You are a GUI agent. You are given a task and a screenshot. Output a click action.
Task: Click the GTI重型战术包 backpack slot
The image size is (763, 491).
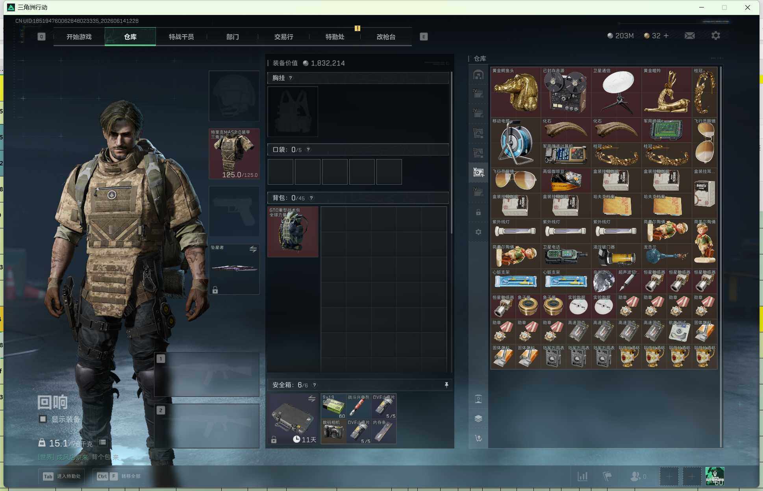click(x=293, y=232)
